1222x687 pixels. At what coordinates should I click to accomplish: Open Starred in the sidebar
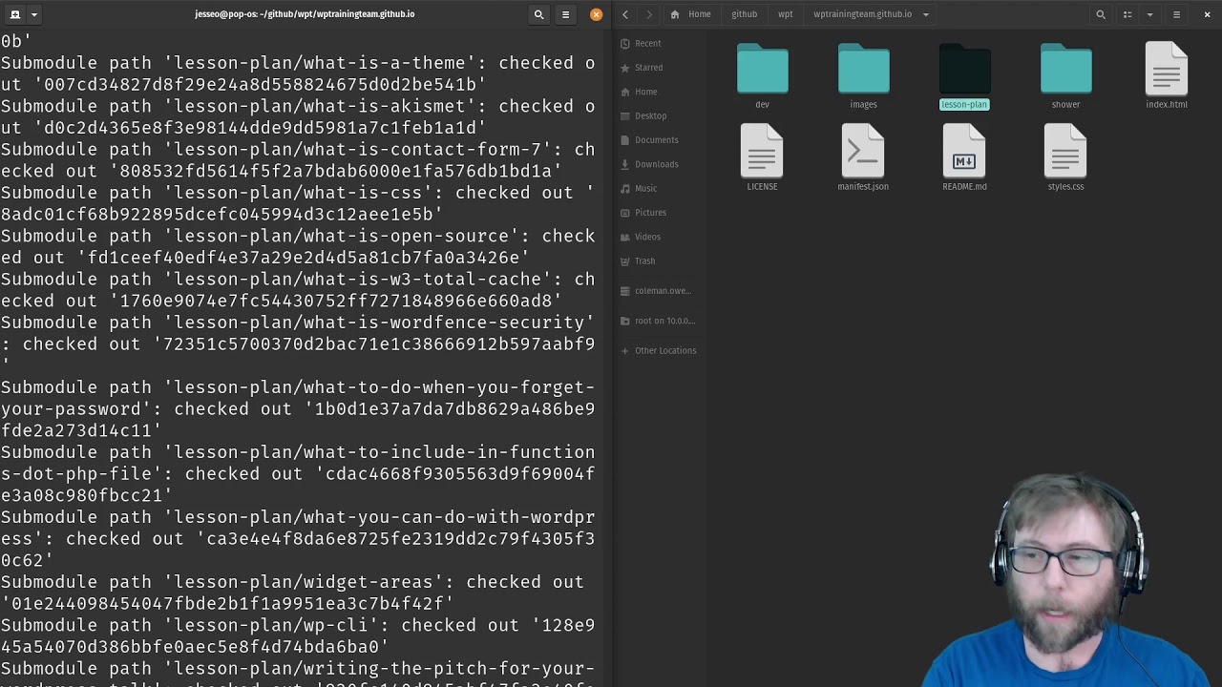coord(648,68)
